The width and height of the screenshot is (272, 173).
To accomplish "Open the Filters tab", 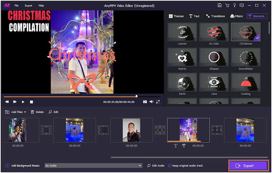I will click(x=236, y=16).
